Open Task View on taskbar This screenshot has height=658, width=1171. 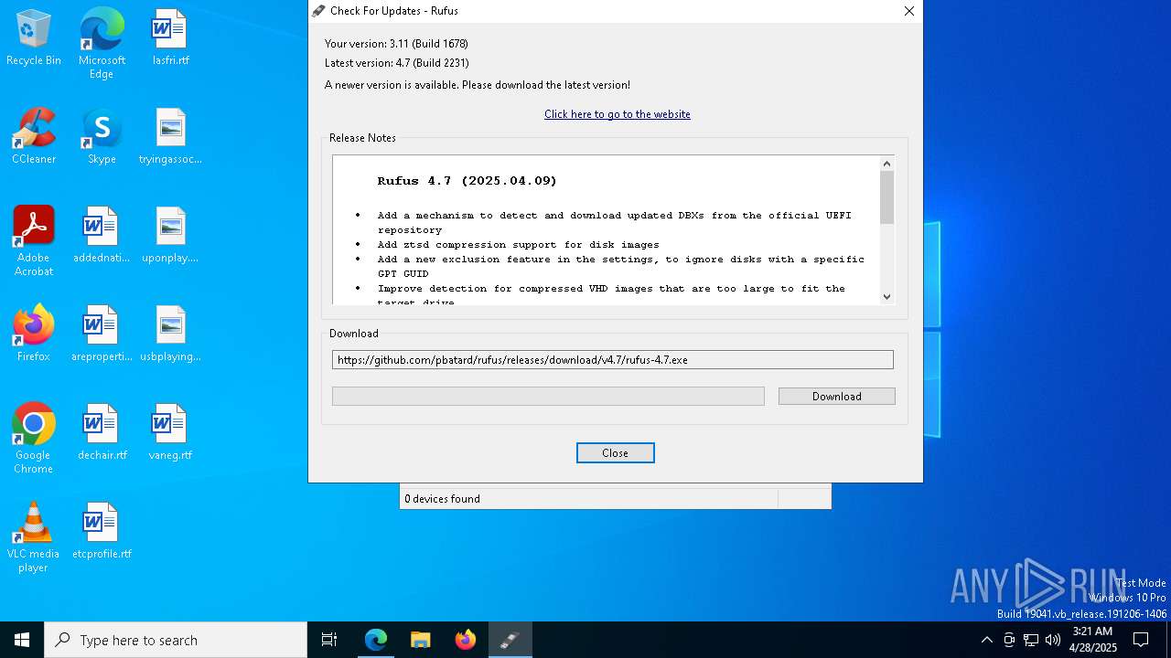tap(329, 640)
